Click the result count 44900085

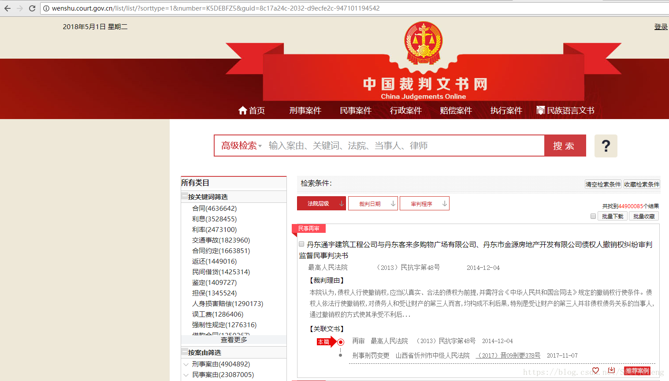click(631, 206)
